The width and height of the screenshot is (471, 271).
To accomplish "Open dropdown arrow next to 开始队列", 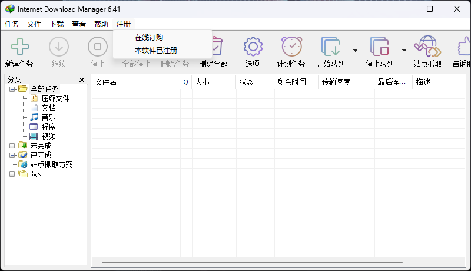I will 355,51.
